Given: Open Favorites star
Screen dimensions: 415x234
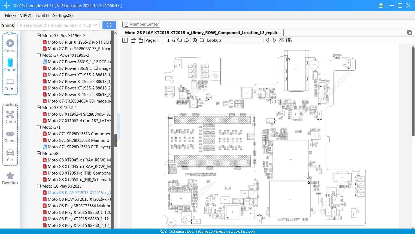Looking at the screenshot, I should tap(10, 178).
